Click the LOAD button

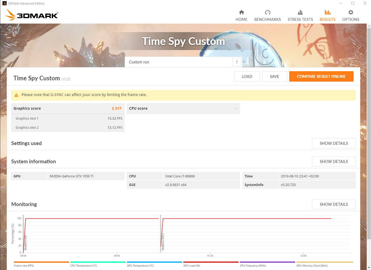click(x=247, y=76)
